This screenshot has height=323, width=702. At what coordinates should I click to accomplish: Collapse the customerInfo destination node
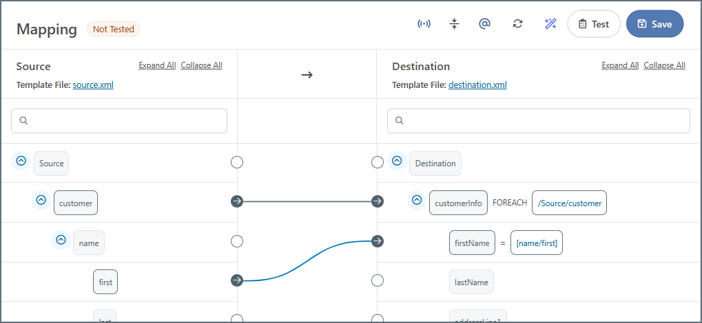pyautogui.click(x=416, y=200)
